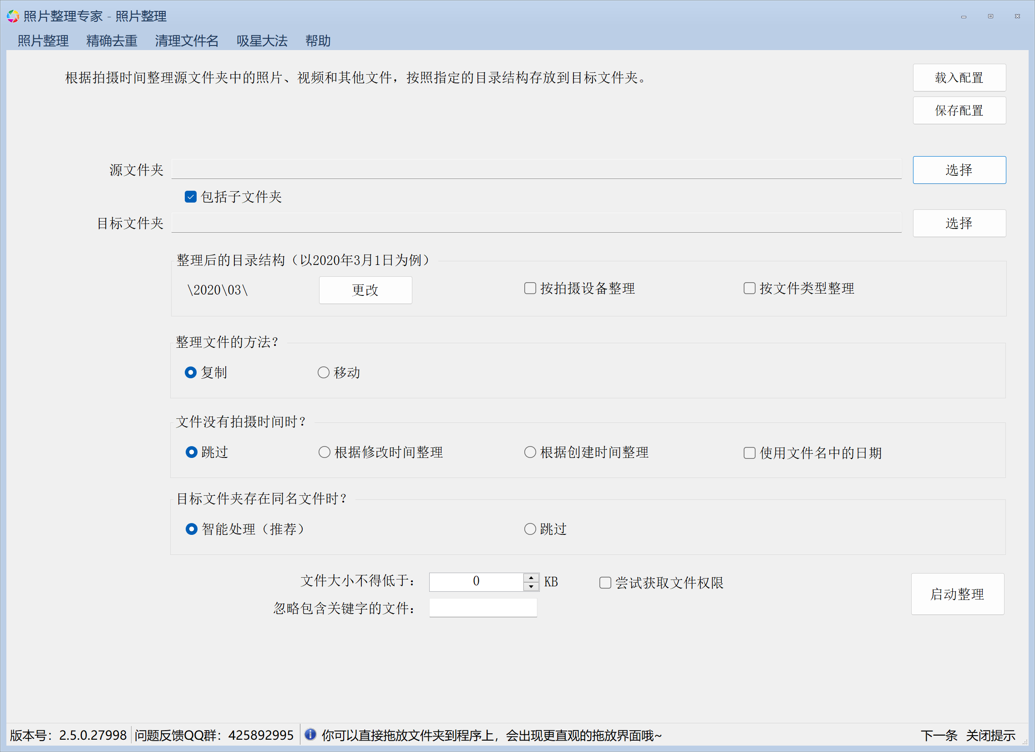Click the 目标文件夹 path input field

coord(536,223)
